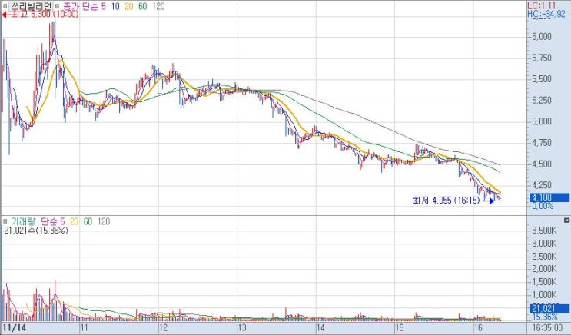The image size is (571, 335).
Task: Click the green 60-period price moving average legend
Action: 143,6
